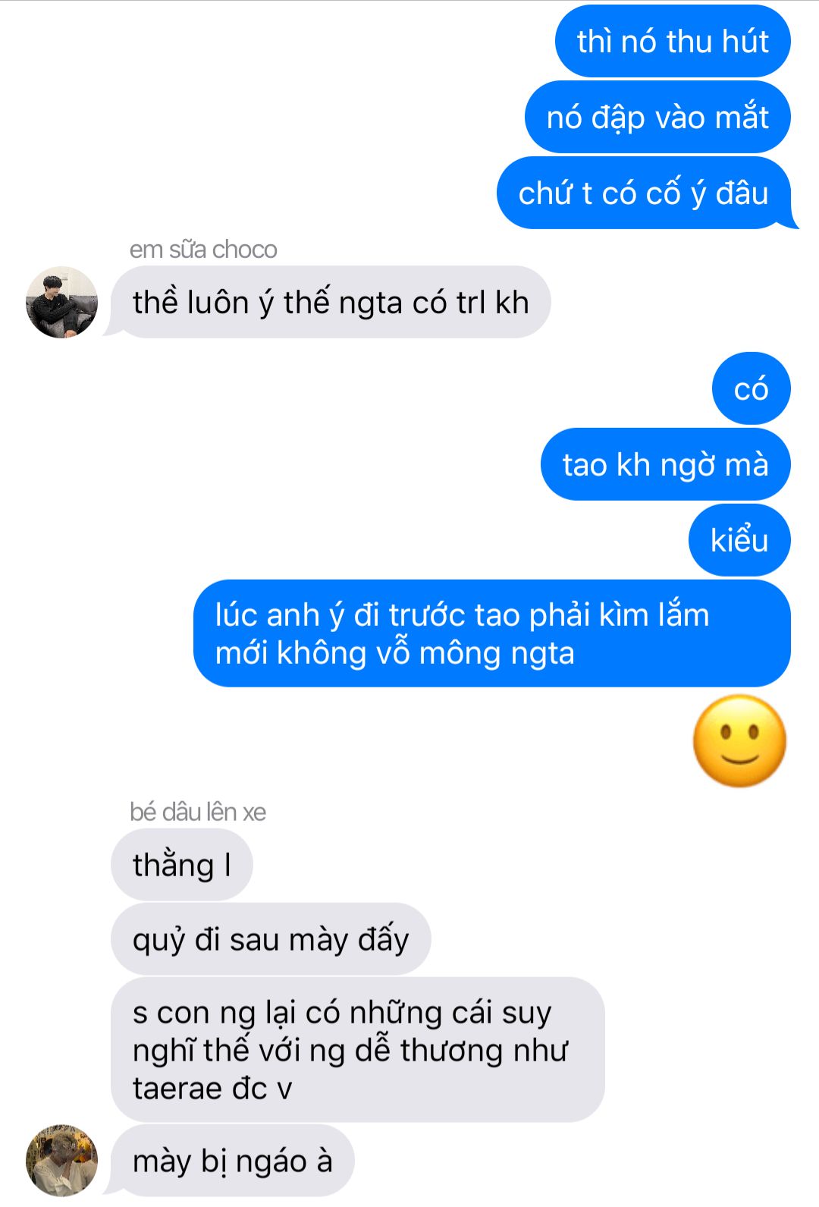Tap the 'bé dâu lên xe' sender name

pos(198,812)
